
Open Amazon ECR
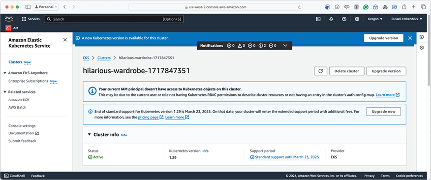19,99
